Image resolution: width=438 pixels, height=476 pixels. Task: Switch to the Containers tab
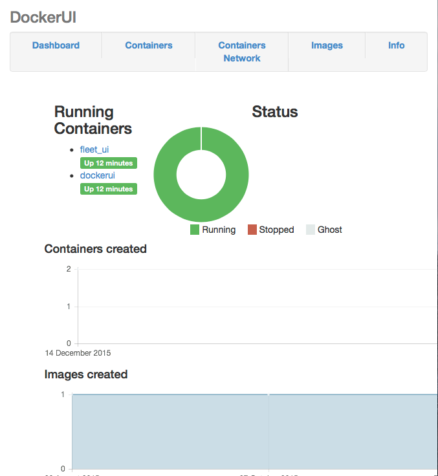pos(149,45)
